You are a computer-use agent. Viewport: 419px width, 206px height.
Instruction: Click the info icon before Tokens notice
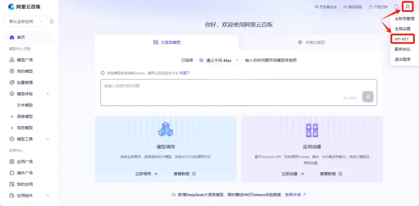coord(102,73)
